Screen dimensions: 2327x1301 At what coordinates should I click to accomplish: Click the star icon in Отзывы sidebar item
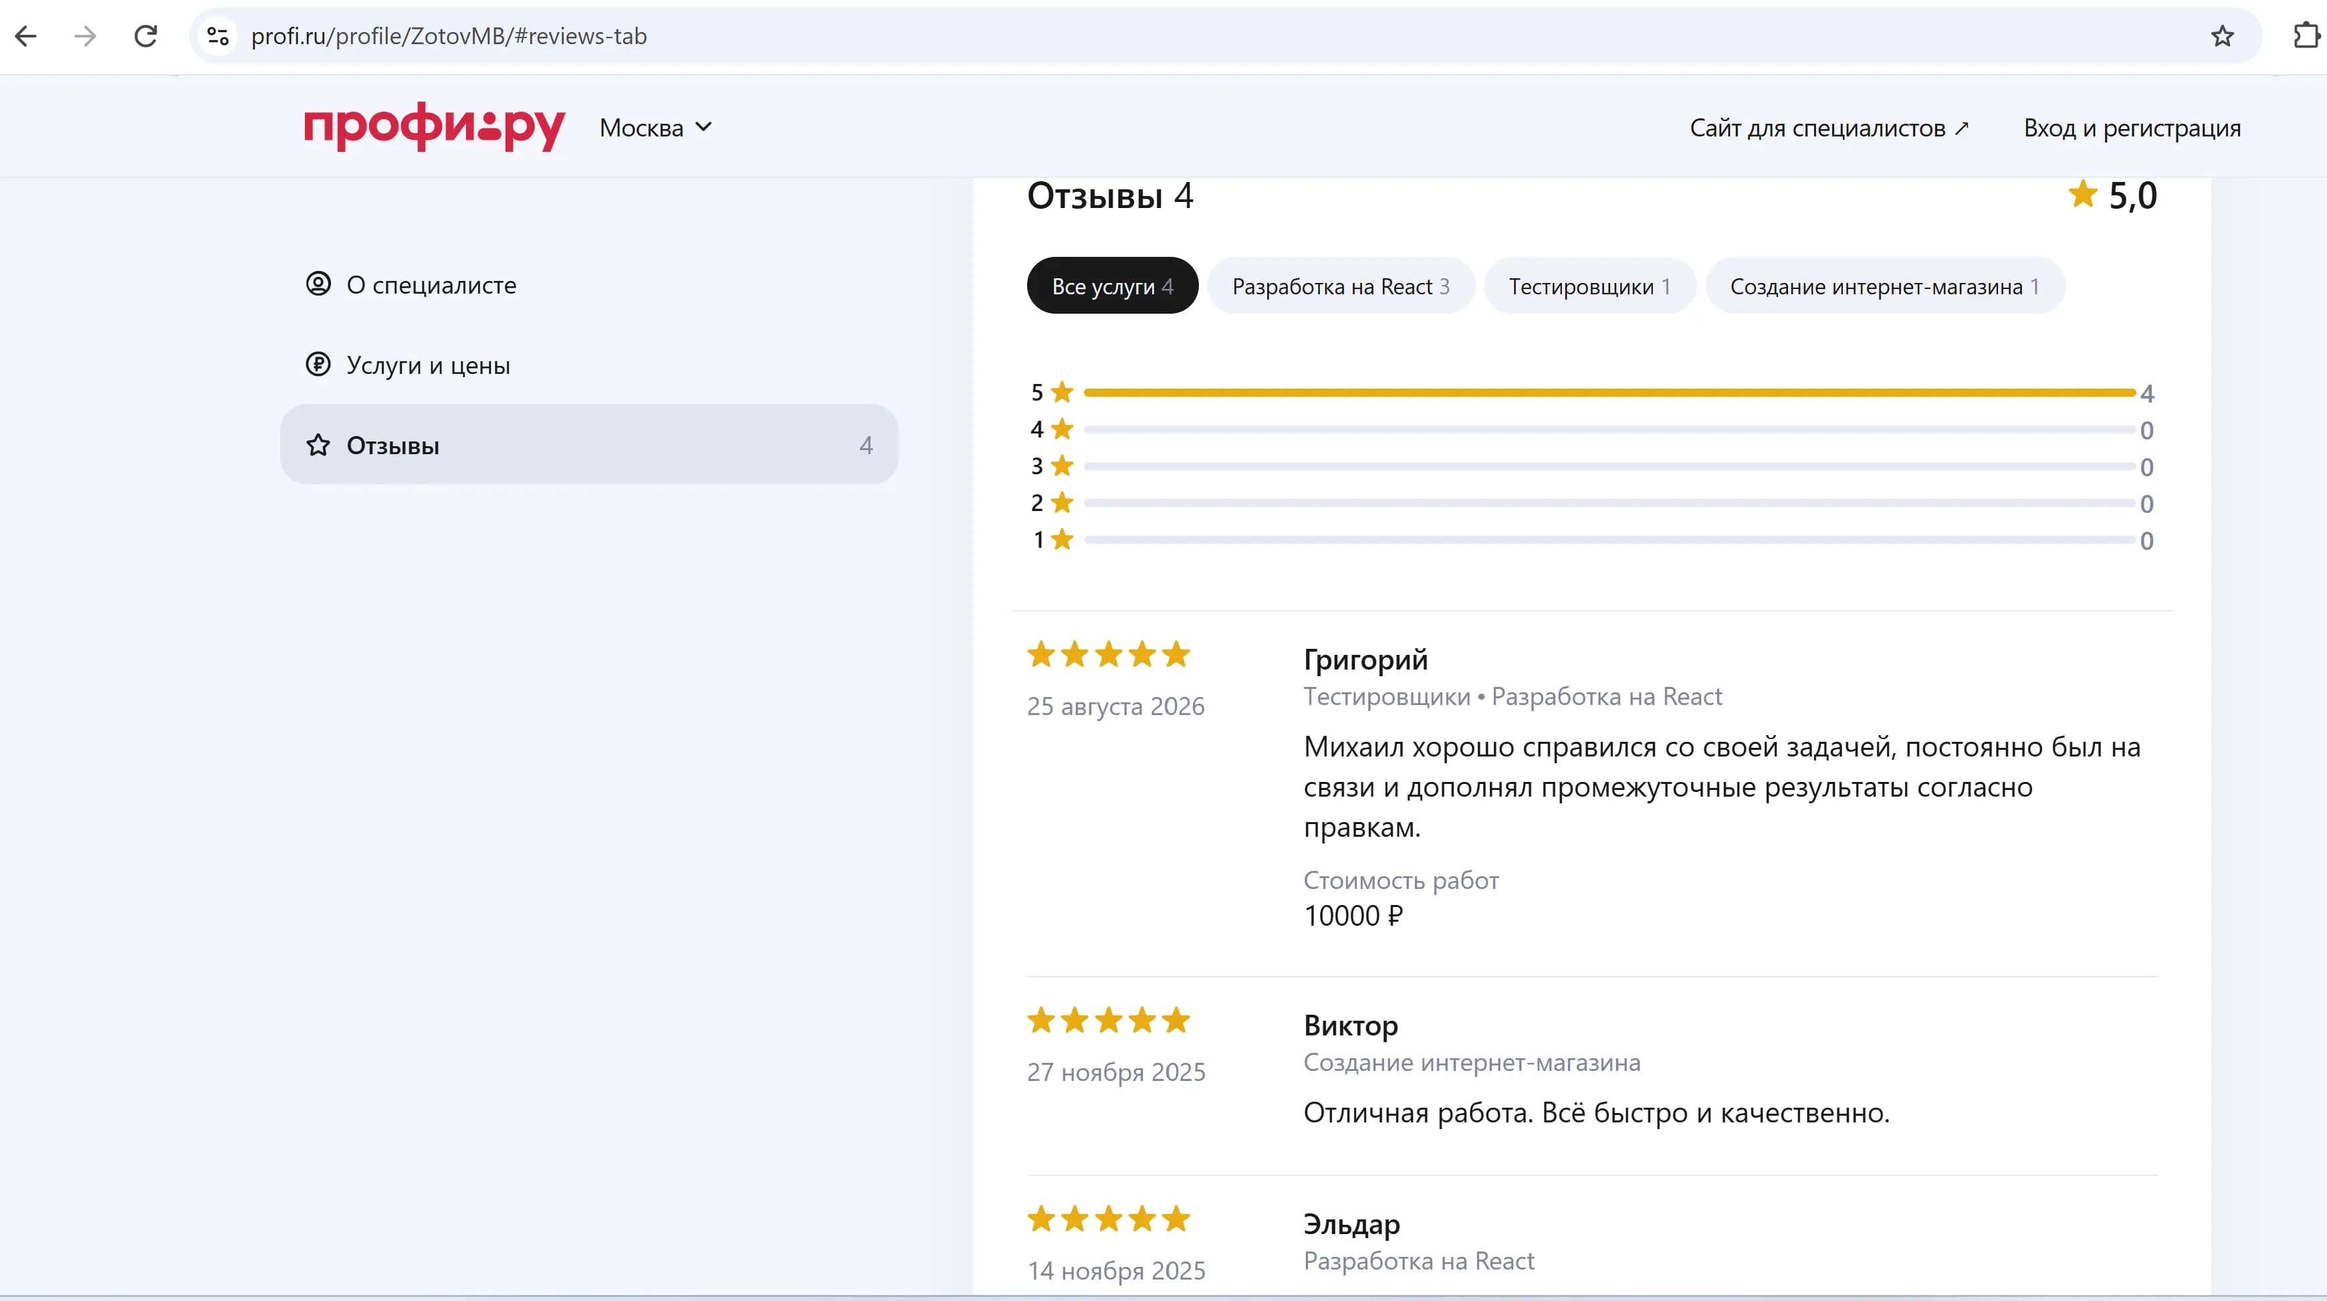click(318, 445)
